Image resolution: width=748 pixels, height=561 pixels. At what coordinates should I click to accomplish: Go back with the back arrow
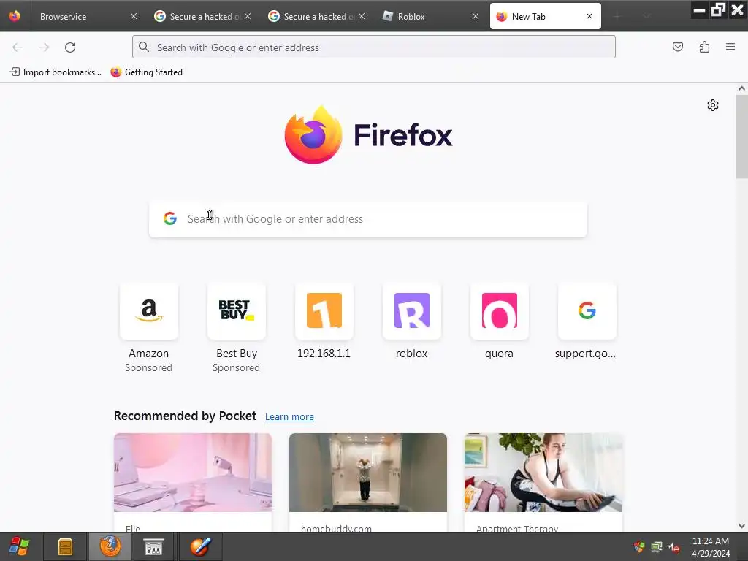pyautogui.click(x=18, y=47)
